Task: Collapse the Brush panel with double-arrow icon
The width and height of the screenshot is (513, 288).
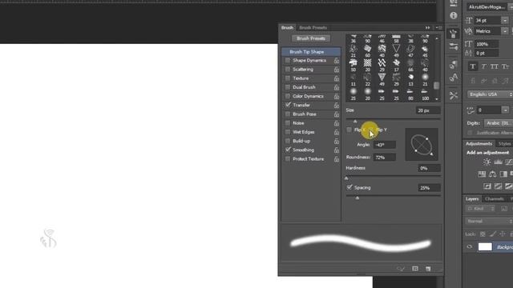Action: 427,28
